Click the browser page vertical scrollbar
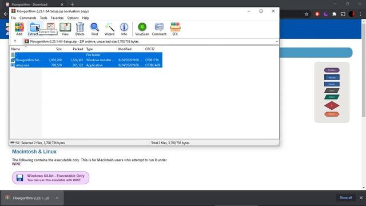This screenshot has width=366, height=206. coord(364,70)
